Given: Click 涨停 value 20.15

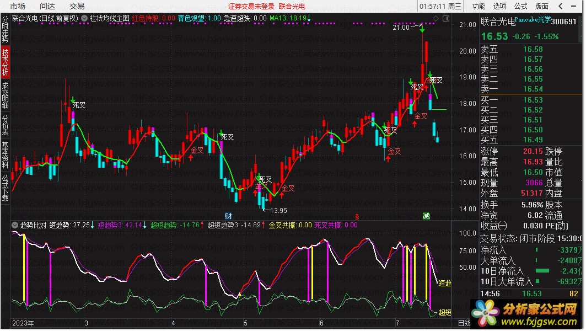Looking at the screenshot, I should pyautogui.click(x=533, y=151).
